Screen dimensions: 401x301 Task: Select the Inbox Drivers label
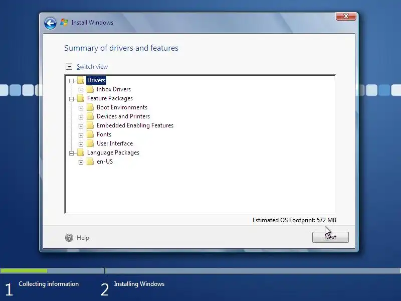point(114,89)
